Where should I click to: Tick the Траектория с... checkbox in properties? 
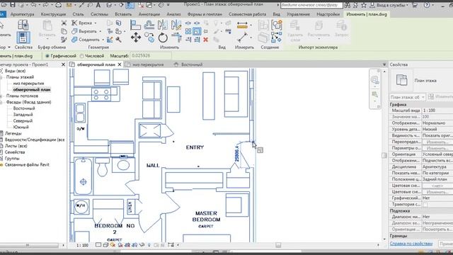[x=425, y=205]
